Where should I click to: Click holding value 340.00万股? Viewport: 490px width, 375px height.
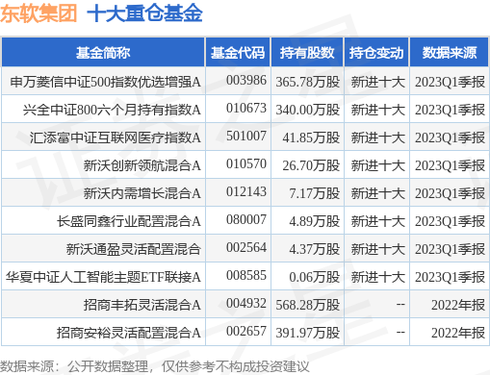(x=308, y=110)
